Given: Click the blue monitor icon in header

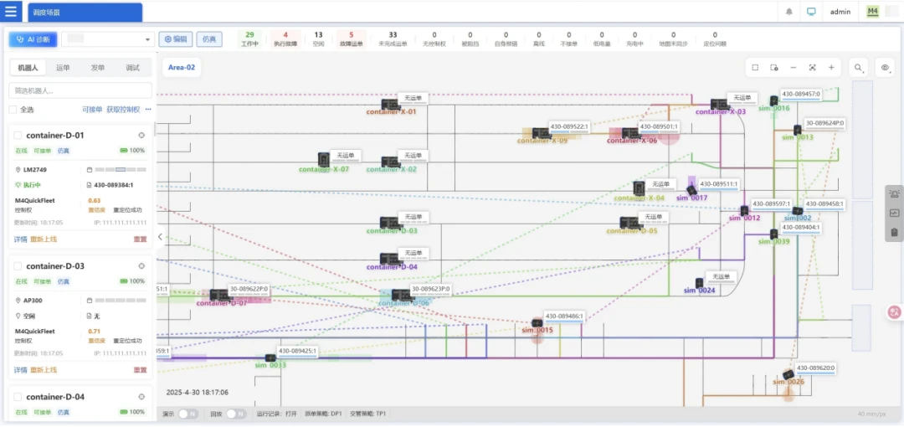Looking at the screenshot, I should 811,12.
